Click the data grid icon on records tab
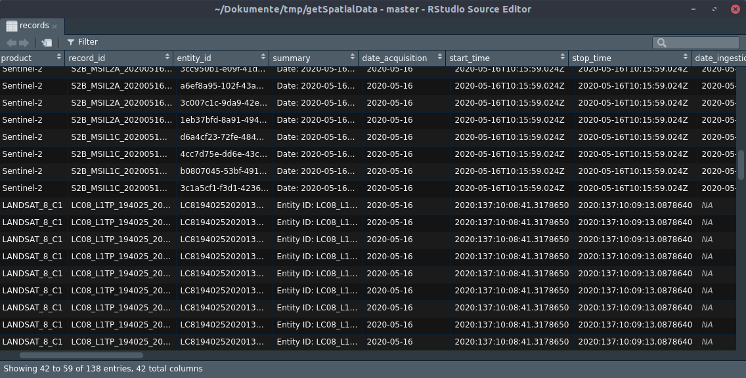 pos(11,26)
